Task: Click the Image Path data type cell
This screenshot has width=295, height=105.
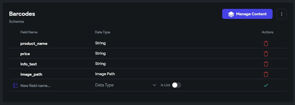Action: coord(105,74)
